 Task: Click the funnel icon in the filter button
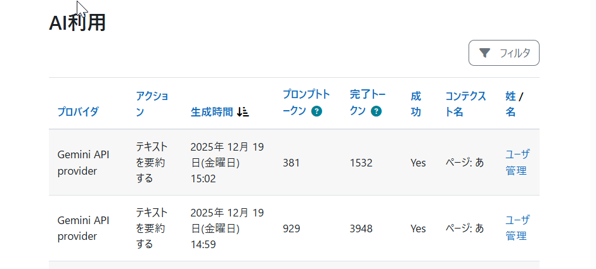click(485, 53)
